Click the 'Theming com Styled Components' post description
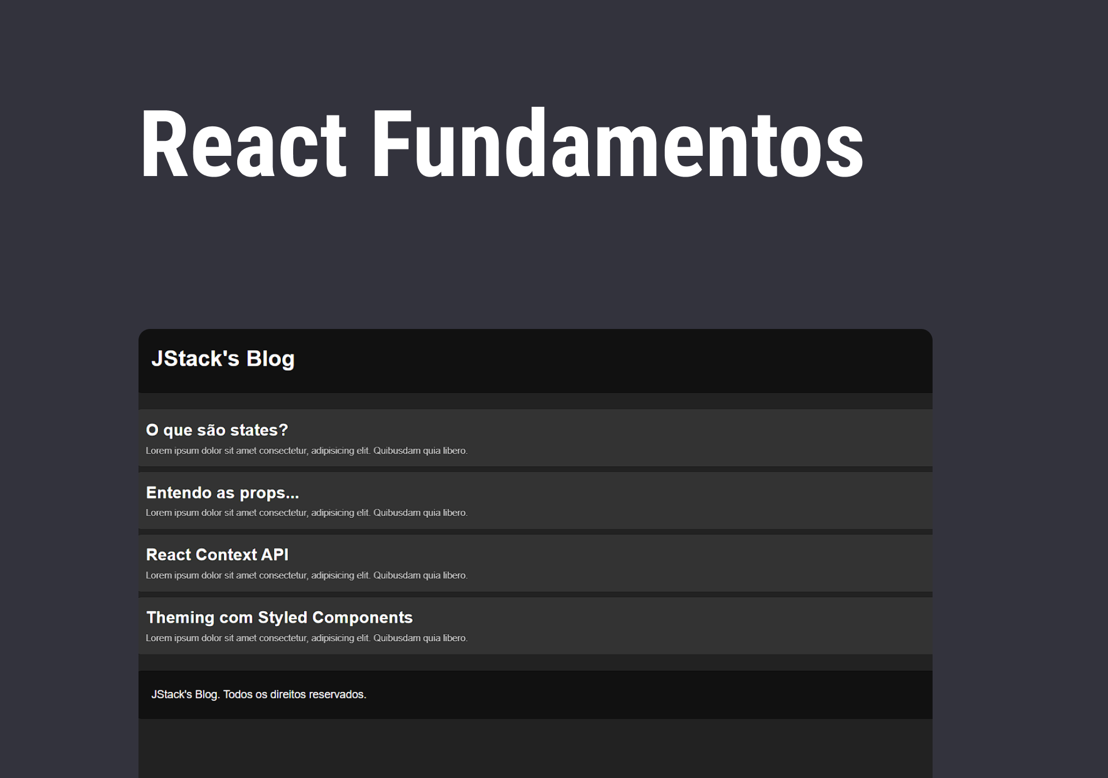 coord(307,638)
